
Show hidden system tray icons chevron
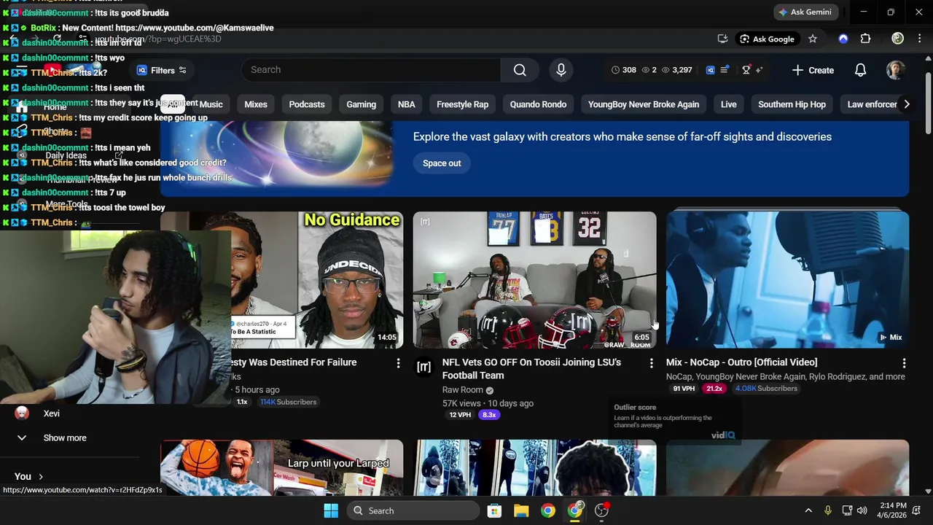point(808,510)
